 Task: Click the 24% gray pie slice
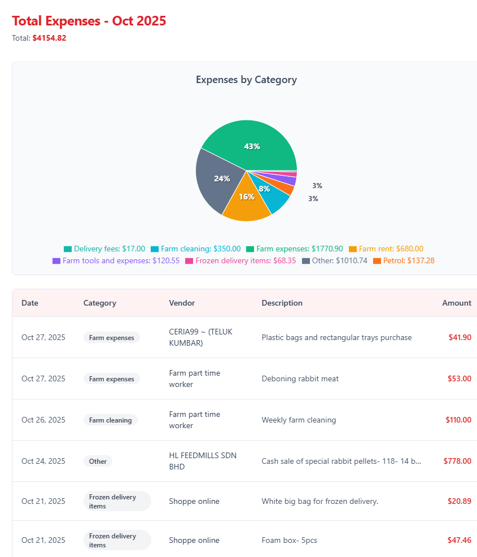pos(222,179)
